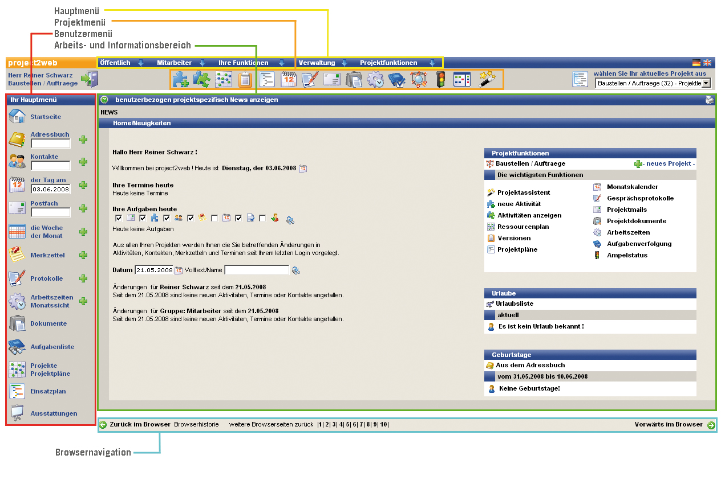The image size is (721, 484).
Task: Expand the Projektfunktionen menu arrow
Action: click(x=432, y=63)
